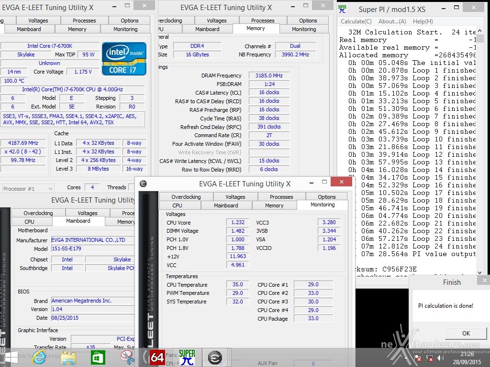Open Voltages tab in Motherboard info window

tap(87, 213)
